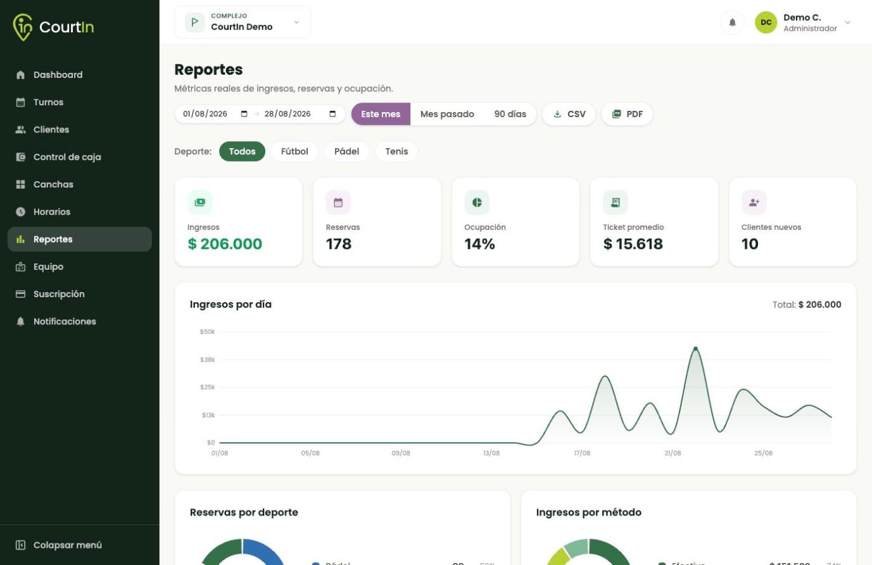The height and width of the screenshot is (565, 872).
Task: Export the report as PDF
Action: 627,114
